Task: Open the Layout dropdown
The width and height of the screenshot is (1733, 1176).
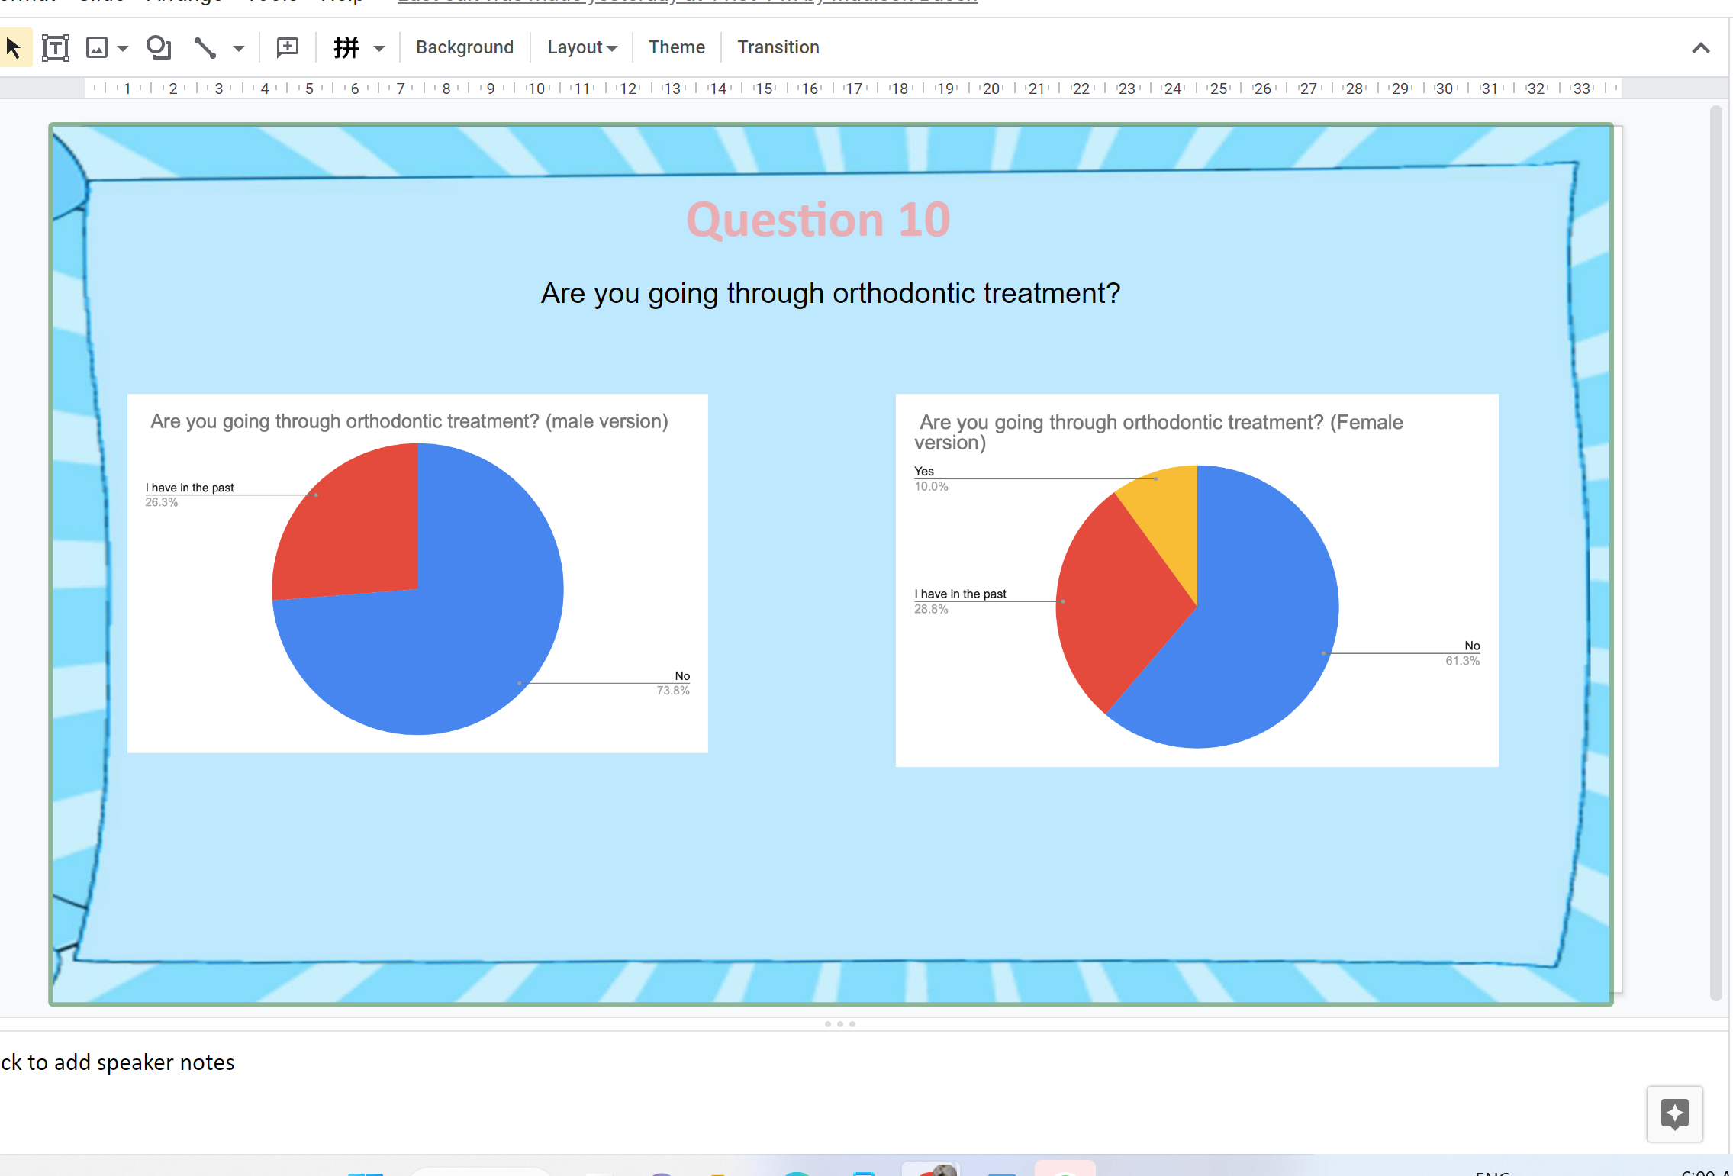Action: (x=581, y=47)
